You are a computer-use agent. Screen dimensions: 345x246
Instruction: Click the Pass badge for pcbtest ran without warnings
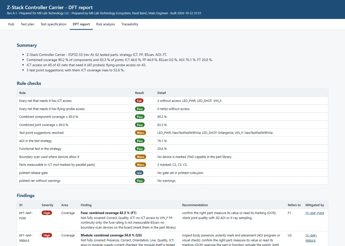click(140, 181)
